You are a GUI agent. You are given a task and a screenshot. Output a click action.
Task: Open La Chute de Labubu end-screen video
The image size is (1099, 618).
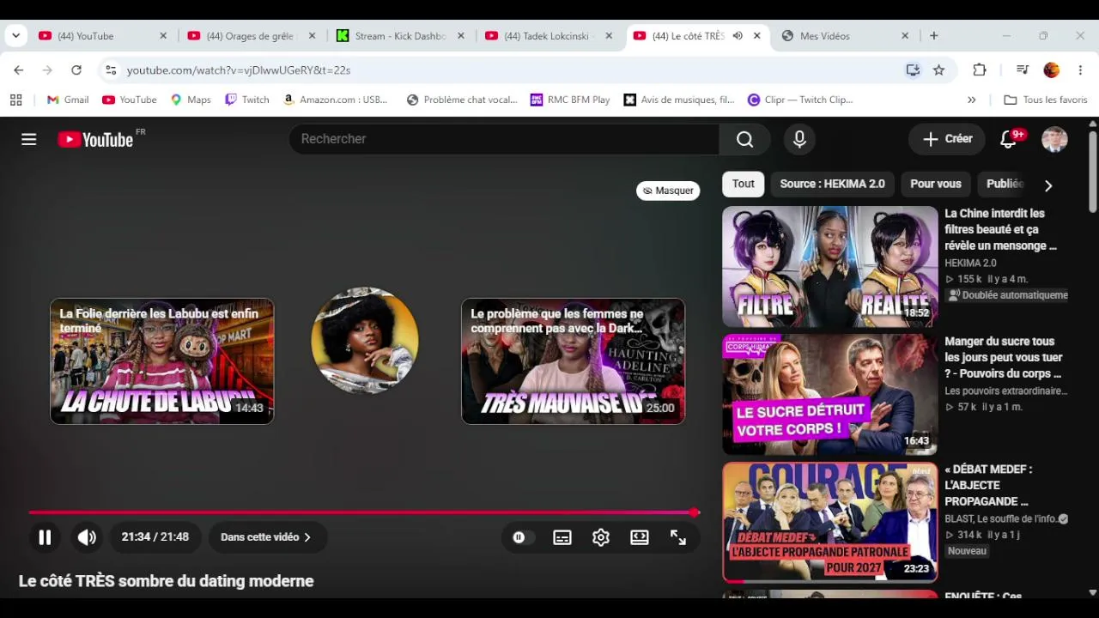(162, 361)
